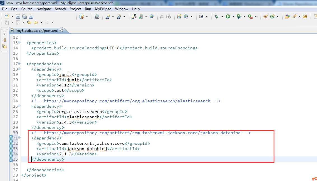
Task: Click the Forward navigation arrow icon
Action: pyautogui.click(x=47, y=23)
